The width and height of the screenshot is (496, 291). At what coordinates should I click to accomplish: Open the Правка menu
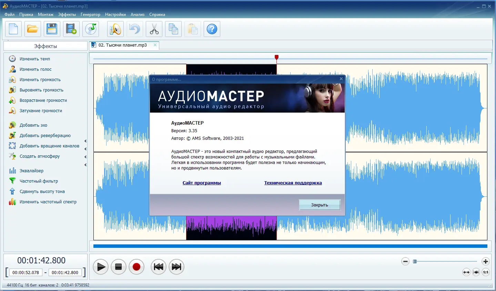click(x=26, y=14)
